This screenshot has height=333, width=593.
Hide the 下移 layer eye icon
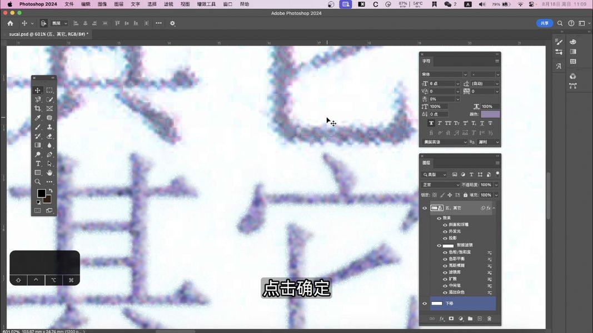point(425,304)
